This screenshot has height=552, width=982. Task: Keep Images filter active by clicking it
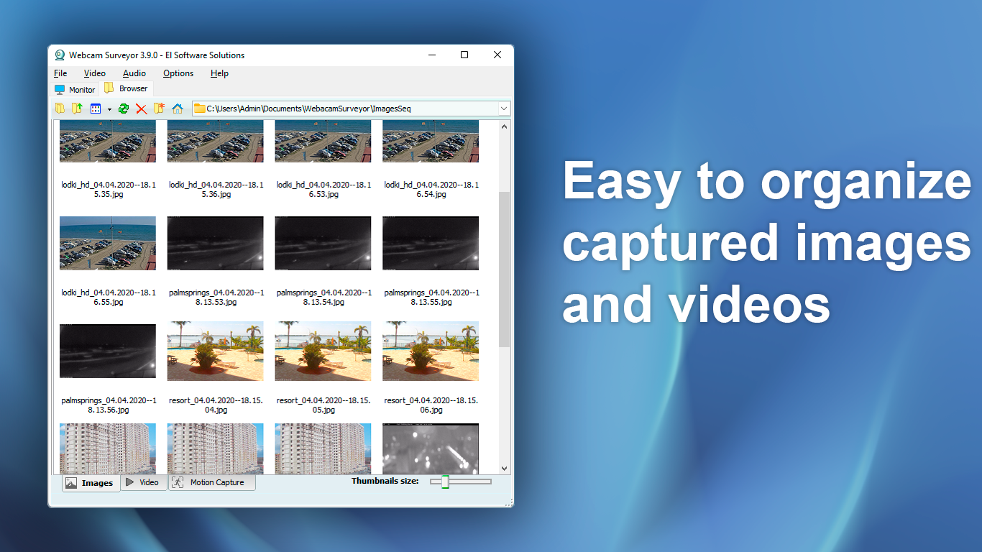(91, 482)
